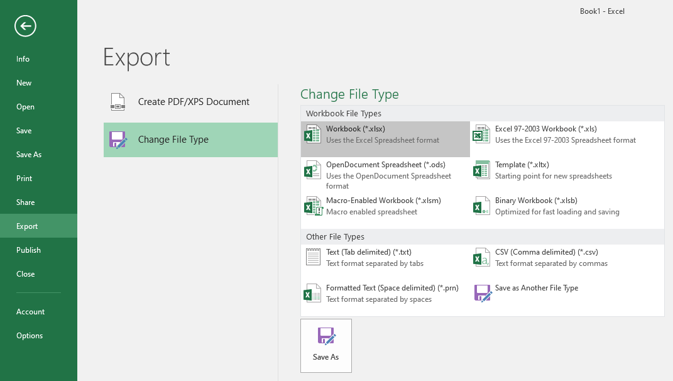This screenshot has height=381, width=673.
Task: Switch to the Publish section
Action: click(x=28, y=250)
